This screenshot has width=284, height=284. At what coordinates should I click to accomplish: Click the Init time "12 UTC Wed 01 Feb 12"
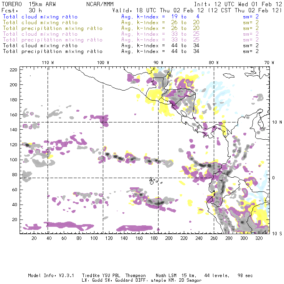[x=244, y=4]
